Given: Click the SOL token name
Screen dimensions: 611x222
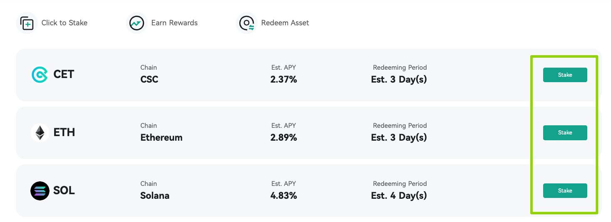Looking at the screenshot, I should [64, 191].
